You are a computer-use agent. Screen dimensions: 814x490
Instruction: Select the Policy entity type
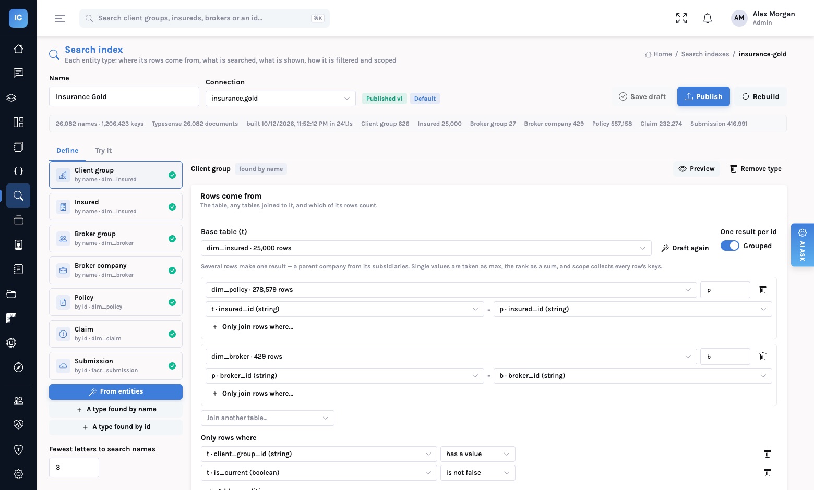116,302
